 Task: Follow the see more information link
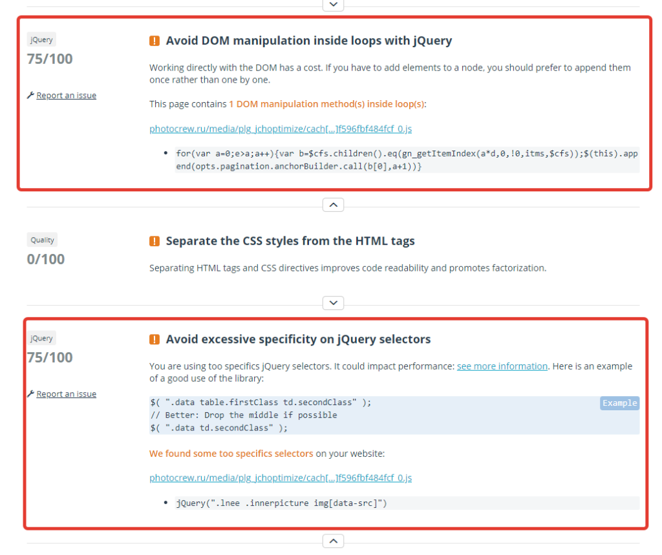point(502,366)
